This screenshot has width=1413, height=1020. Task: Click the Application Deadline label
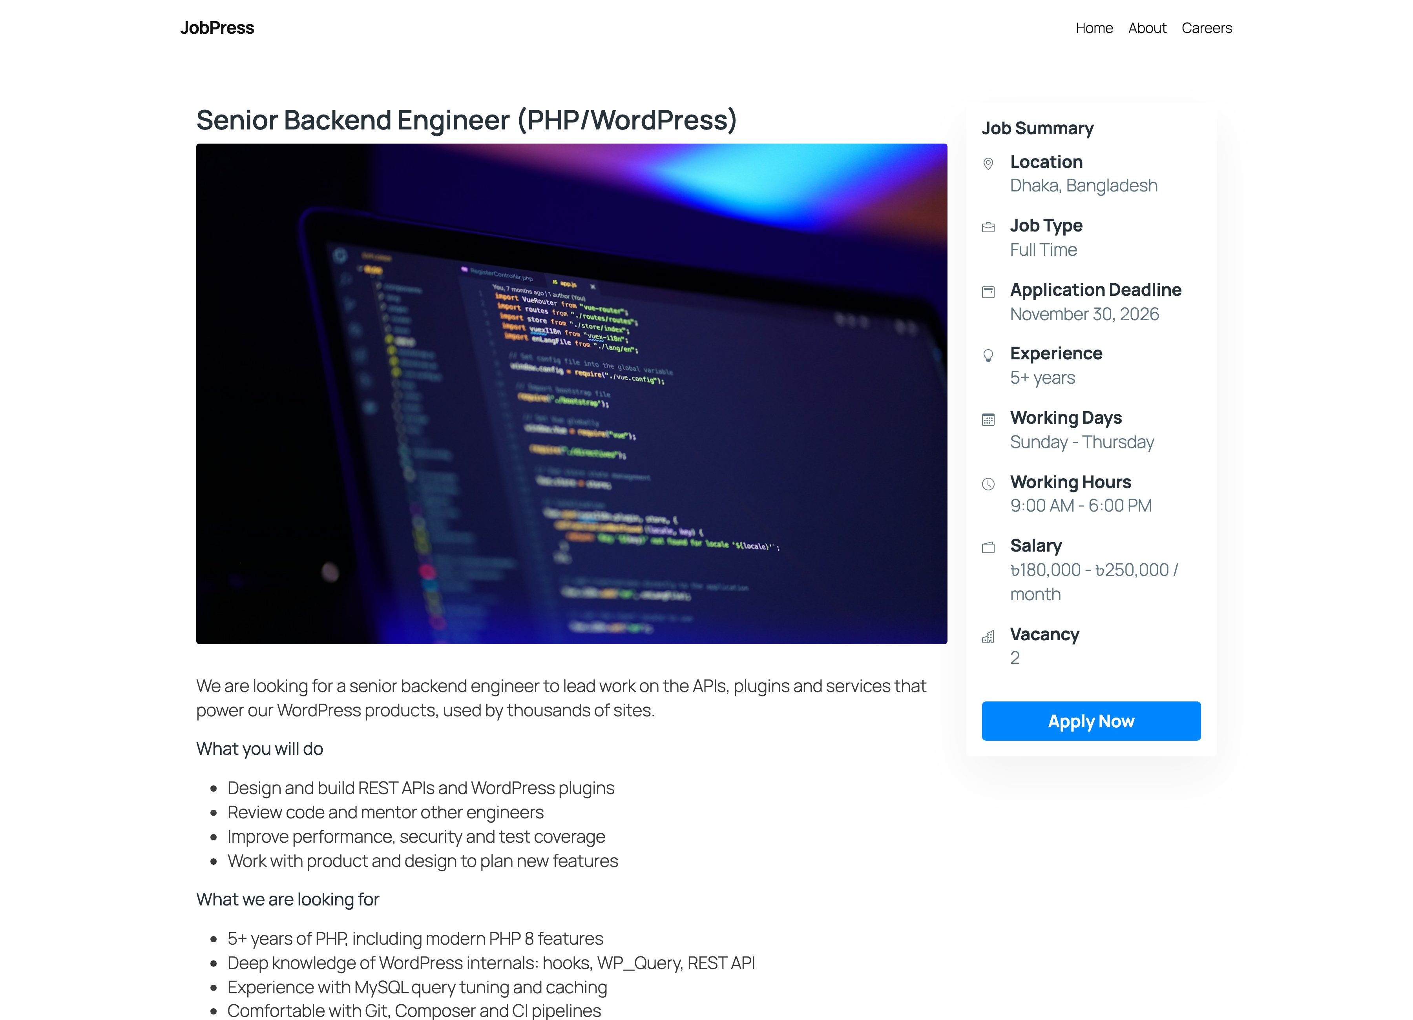[x=1095, y=290]
